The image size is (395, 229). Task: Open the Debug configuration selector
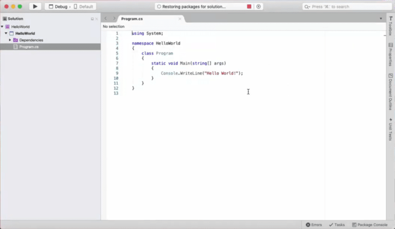59,7
